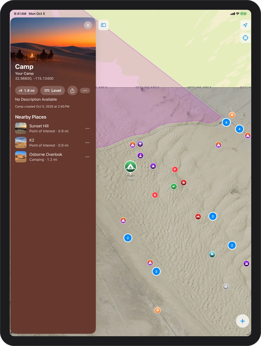Select No Description Available text
The width and height of the screenshot is (261, 346).
(x=36, y=99)
